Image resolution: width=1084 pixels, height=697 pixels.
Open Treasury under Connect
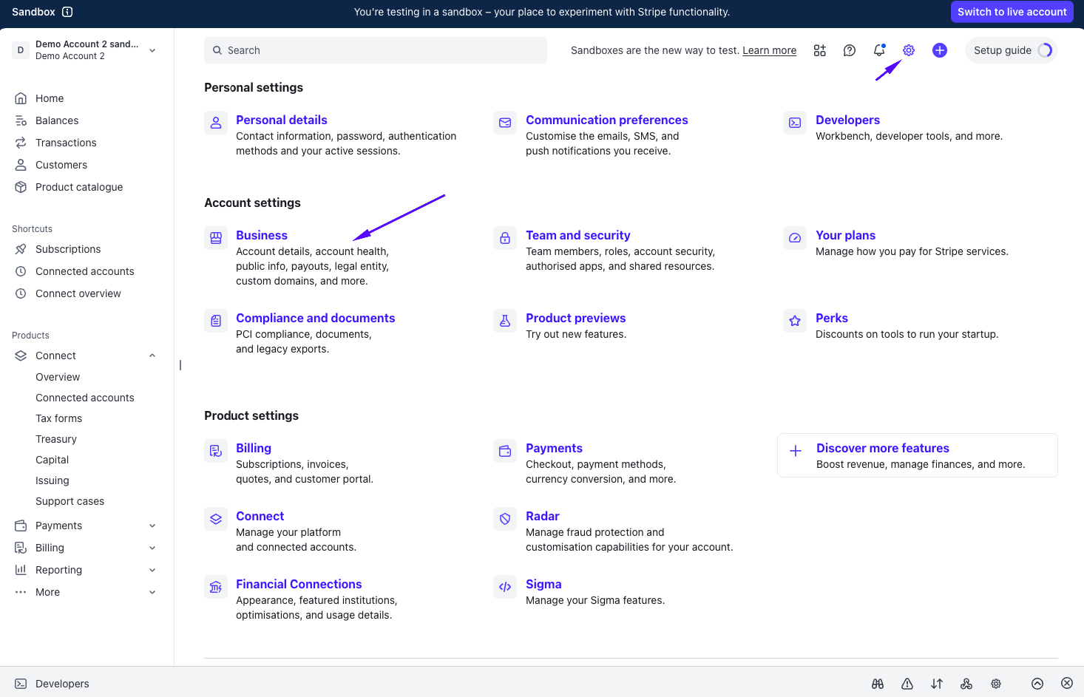[x=56, y=439]
